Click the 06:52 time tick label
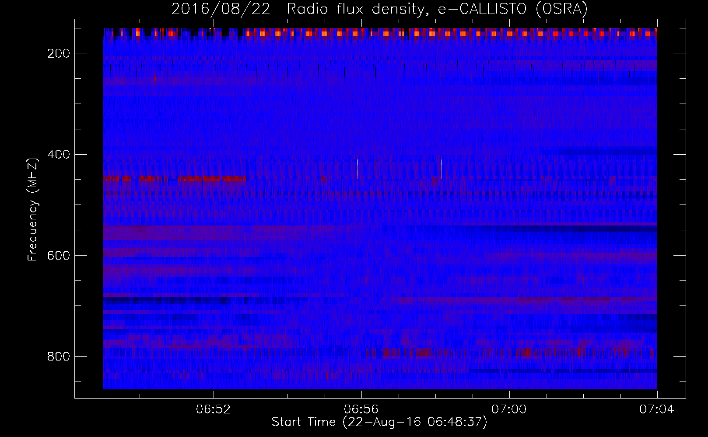Image resolution: width=708 pixels, height=437 pixels. (214, 409)
